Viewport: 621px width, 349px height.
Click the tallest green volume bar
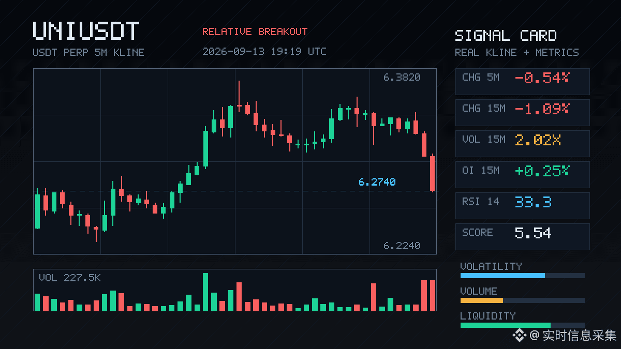205,292
